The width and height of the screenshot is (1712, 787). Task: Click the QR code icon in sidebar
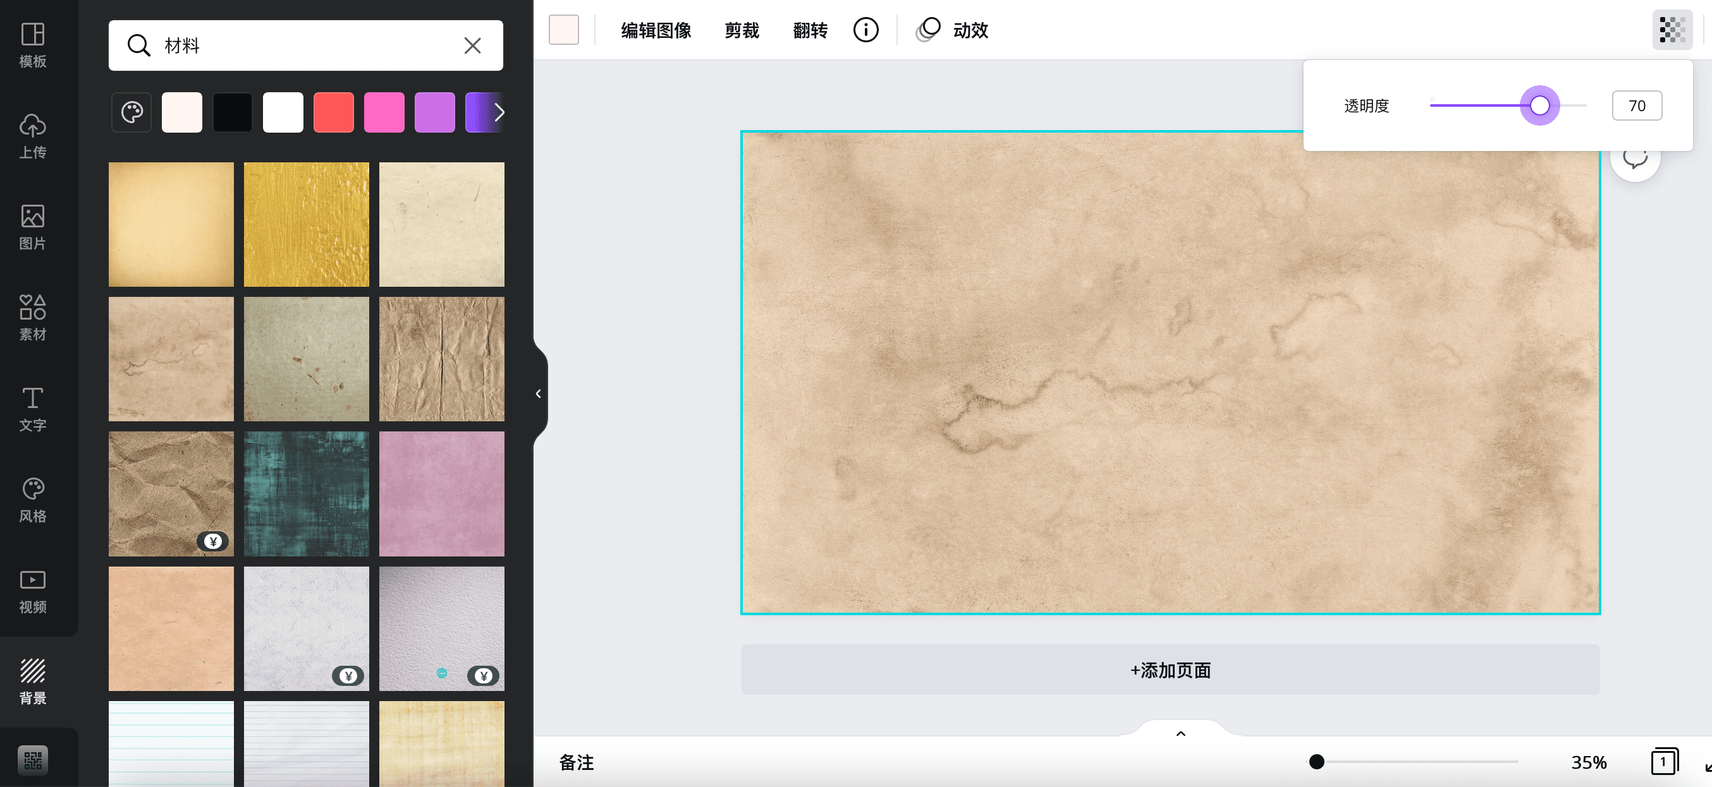tap(33, 760)
